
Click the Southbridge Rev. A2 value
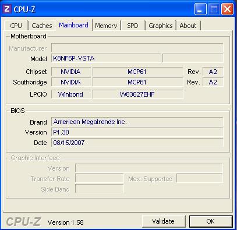point(213,82)
